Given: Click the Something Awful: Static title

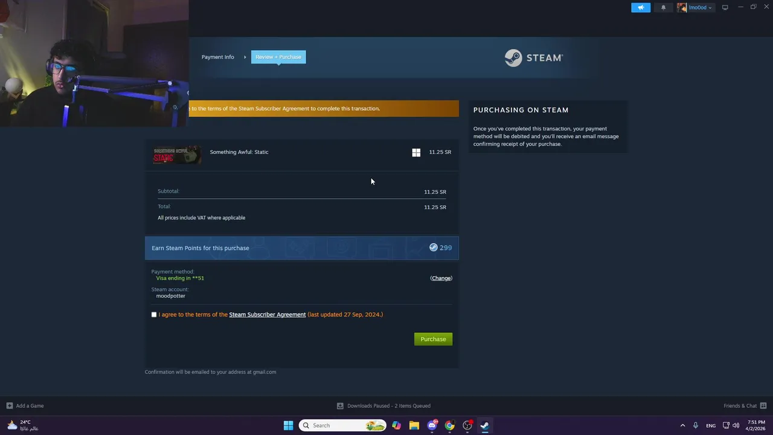Looking at the screenshot, I should 239,152.
